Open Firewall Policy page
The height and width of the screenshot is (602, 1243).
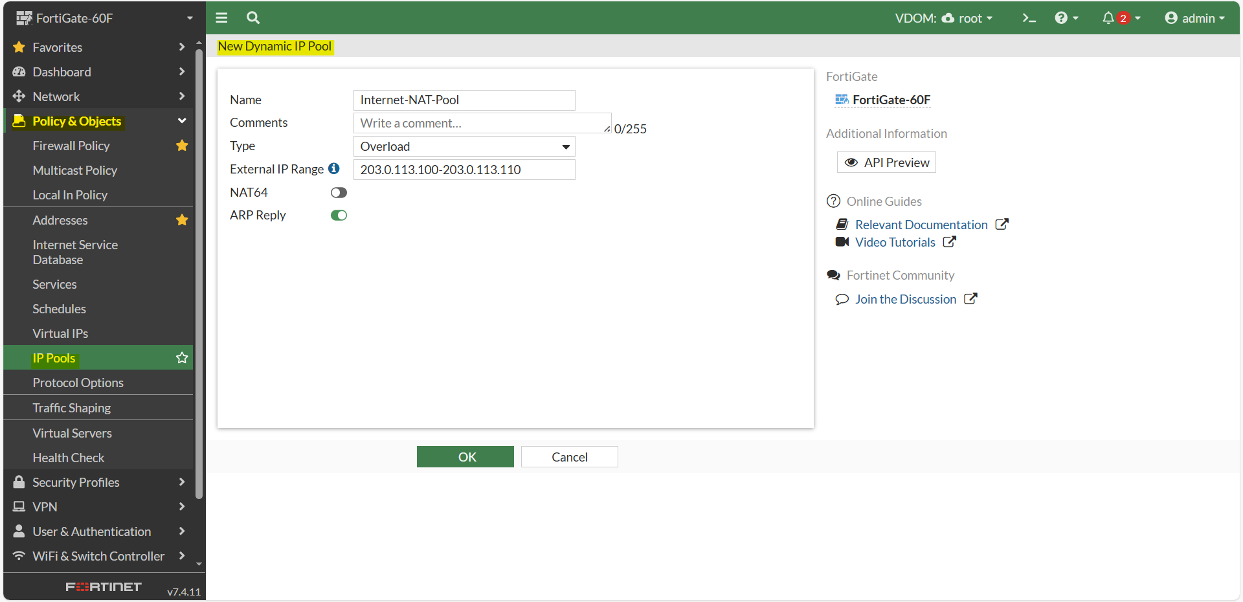click(x=71, y=146)
